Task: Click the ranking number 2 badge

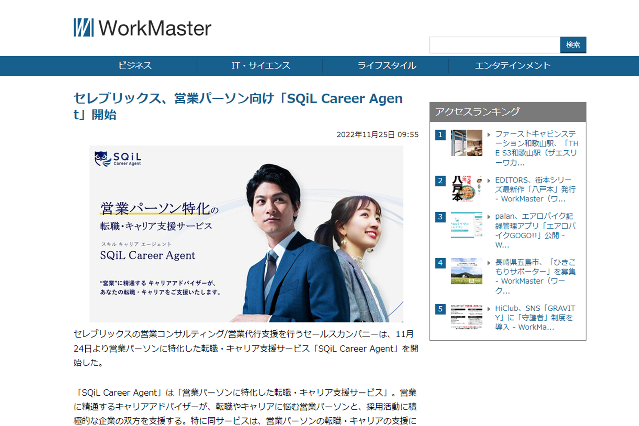Action: click(x=440, y=181)
